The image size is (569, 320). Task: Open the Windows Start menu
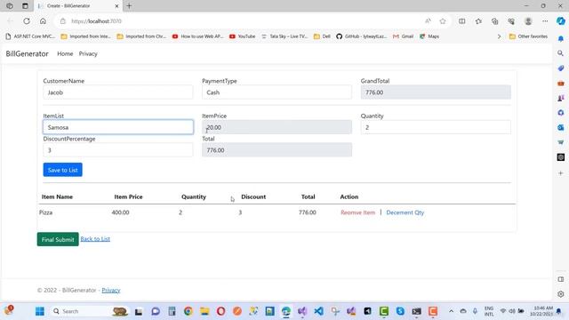40,311
